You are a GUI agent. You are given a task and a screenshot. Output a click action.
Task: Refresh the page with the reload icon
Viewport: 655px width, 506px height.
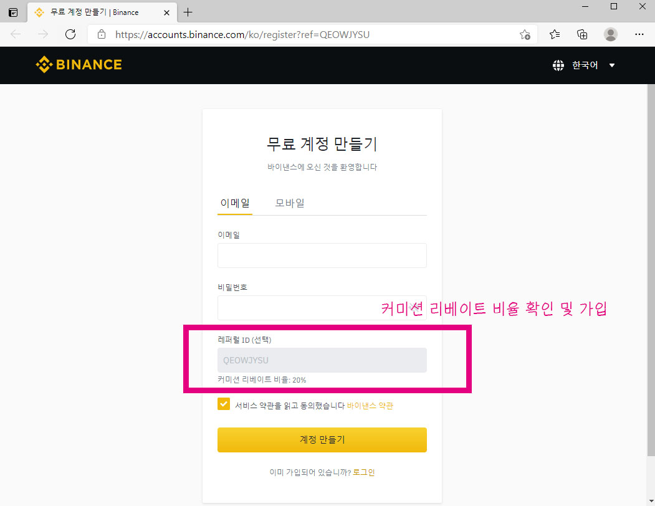point(70,34)
